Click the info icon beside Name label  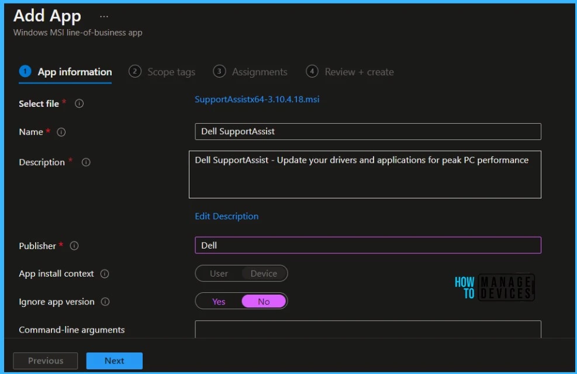(x=61, y=132)
